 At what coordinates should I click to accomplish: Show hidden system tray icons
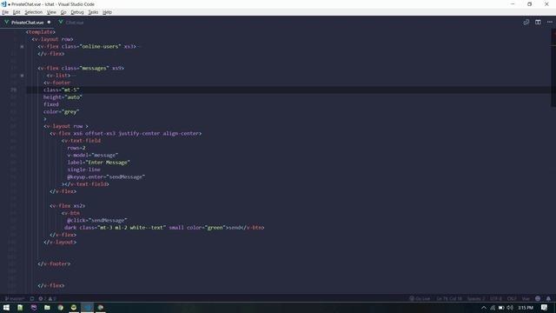[x=484, y=307]
